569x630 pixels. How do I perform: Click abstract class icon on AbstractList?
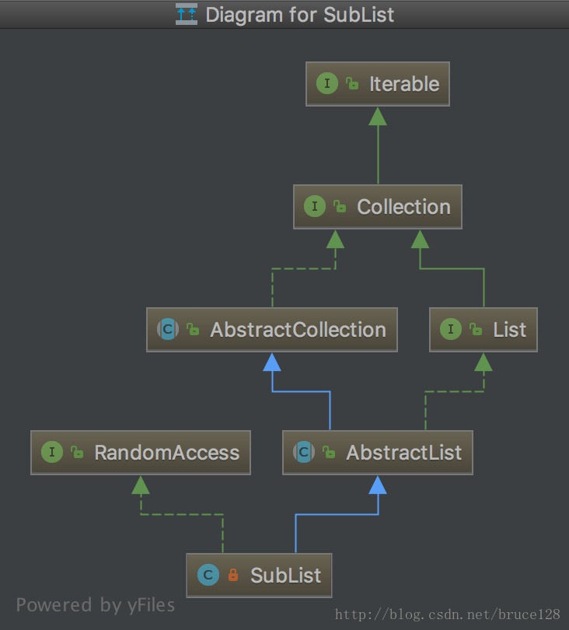(x=304, y=452)
